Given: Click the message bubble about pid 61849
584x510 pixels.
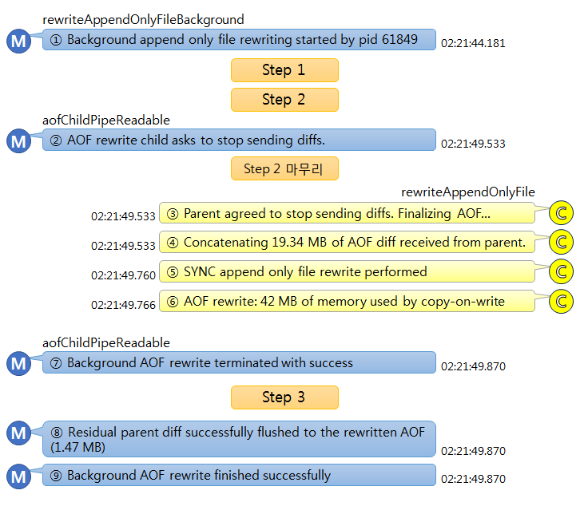Looking at the screenshot, I should tap(239, 40).
